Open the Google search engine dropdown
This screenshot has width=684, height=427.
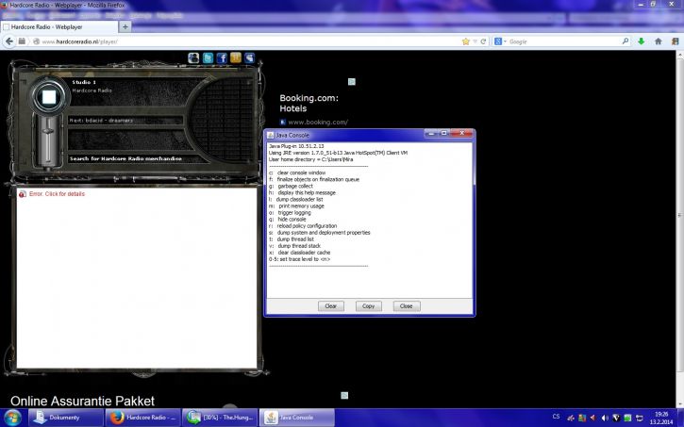click(500, 41)
